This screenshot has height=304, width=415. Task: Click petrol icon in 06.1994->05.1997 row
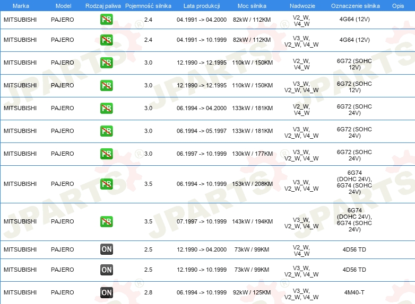(x=106, y=131)
